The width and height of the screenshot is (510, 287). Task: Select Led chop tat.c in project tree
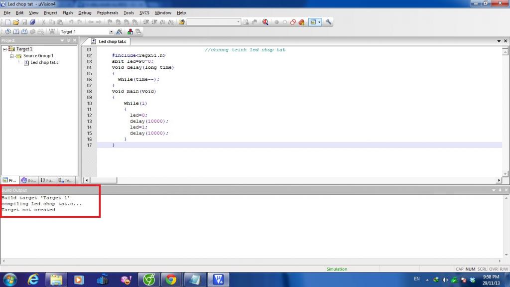click(x=44, y=62)
